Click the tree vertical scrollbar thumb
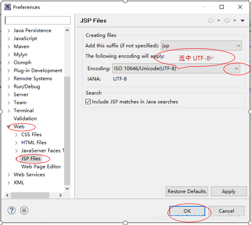 67,131
